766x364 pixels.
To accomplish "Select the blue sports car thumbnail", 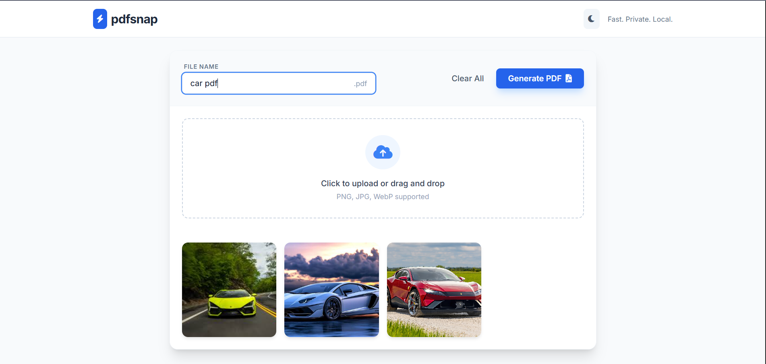I will point(331,290).
